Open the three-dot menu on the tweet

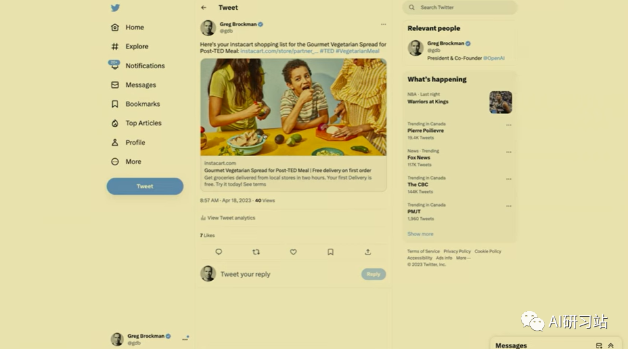tap(383, 24)
